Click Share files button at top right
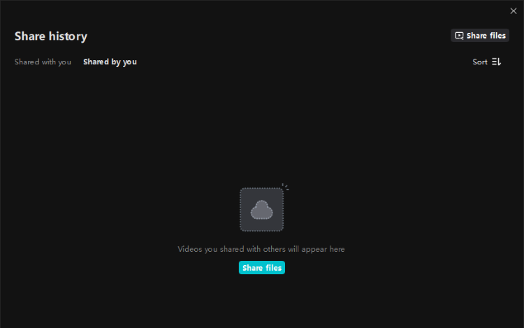 point(480,36)
